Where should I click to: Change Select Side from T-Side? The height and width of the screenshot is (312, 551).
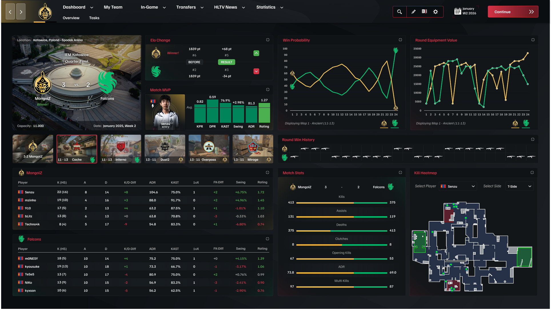coord(519,186)
